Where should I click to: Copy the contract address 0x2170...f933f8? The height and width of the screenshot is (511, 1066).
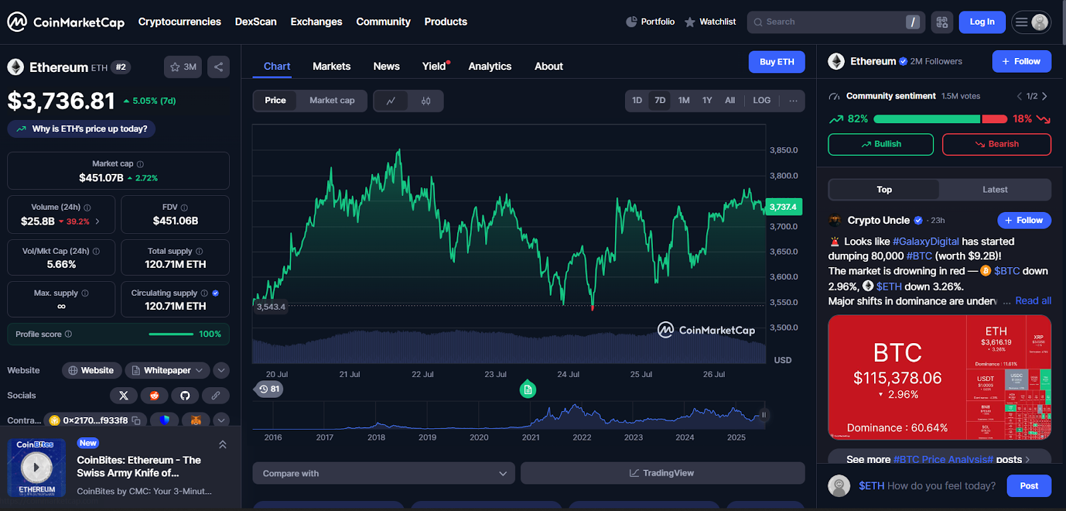click(x=137, y=420)
